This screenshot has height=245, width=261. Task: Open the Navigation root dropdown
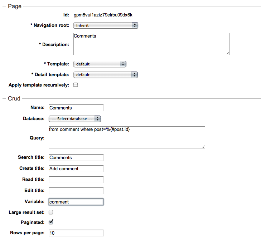pyautogui.click(x=106, y=25)
